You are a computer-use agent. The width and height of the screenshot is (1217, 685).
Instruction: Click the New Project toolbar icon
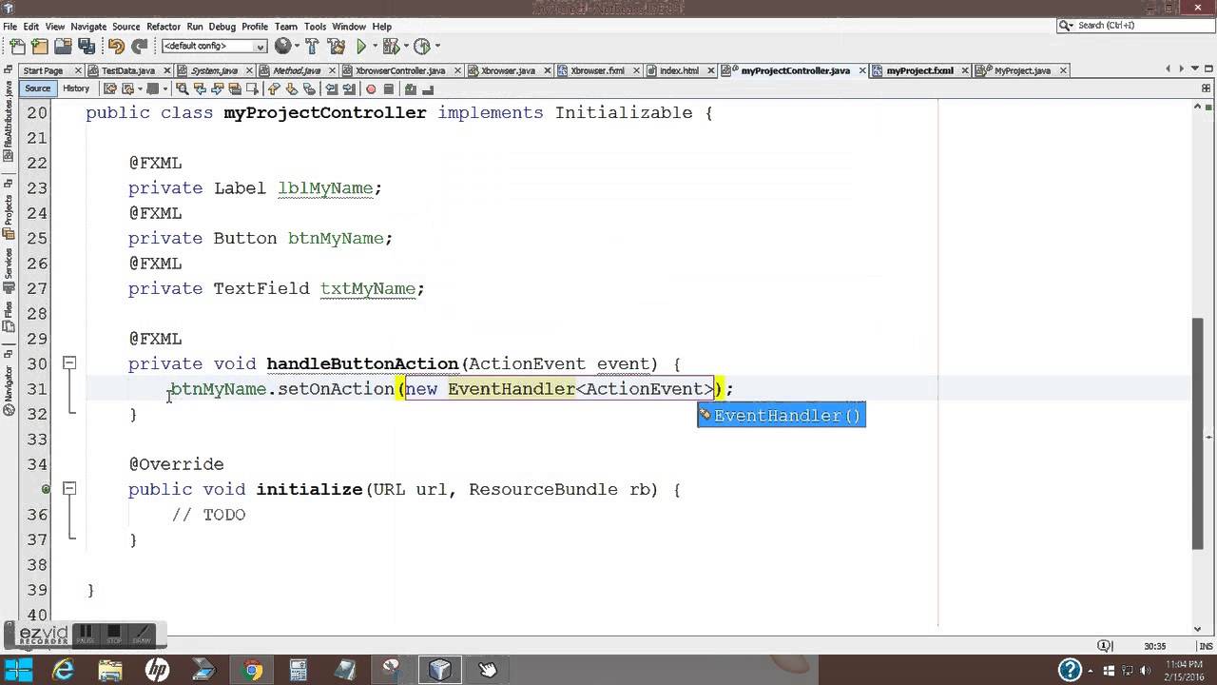(40, 46)
